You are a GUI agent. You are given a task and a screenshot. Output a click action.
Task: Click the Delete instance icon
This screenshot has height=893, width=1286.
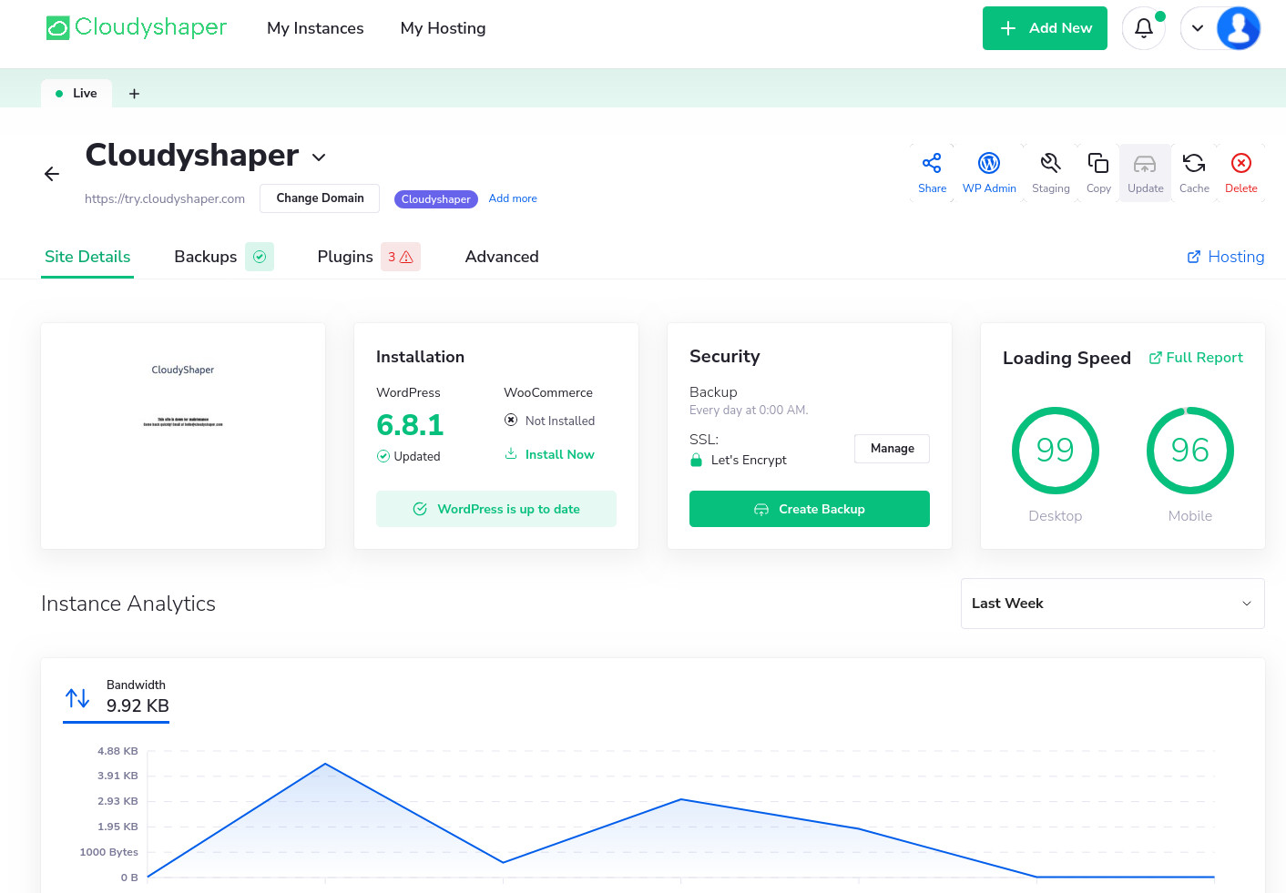tap(1240, 172)
